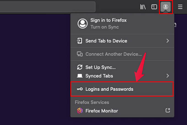The width and height of the screenshot is (187, 125).
Task: Click inside the address bar field
Action: click(x=47, y=7)
